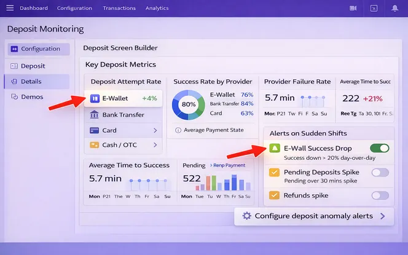Image resolution: width=408 pixels, height=255 pixels.
Task: Click 'Success down > 20% day-over-day' text
Action: (330, 158)
